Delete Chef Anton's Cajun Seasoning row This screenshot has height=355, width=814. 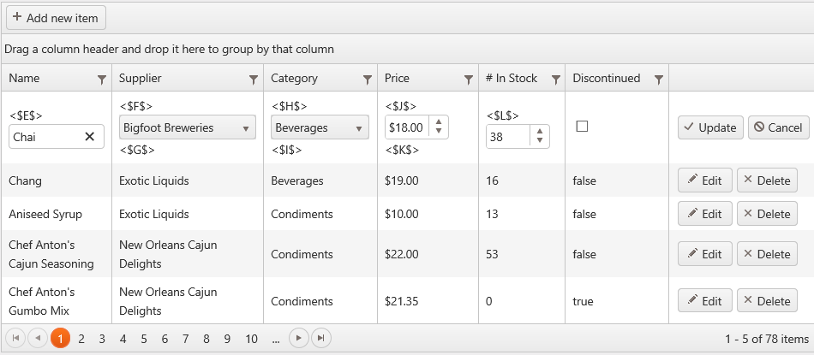point(767,254)
